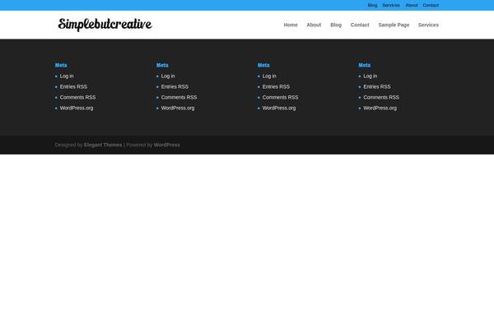Open Contact in the top blue bar
The width and height of the screenshot is (494, 329).
click(431, 6)
